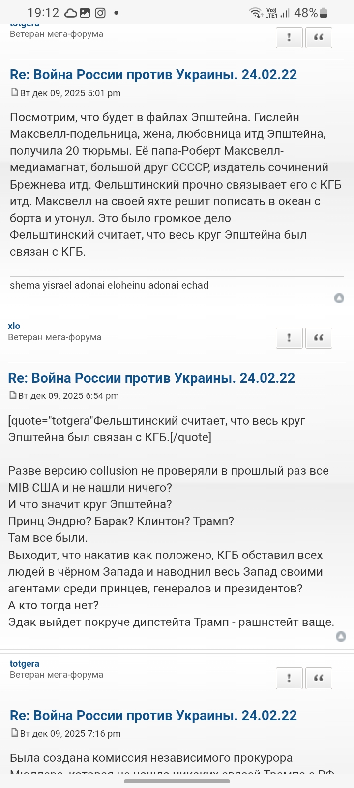Click the post icon beside 7:16 pm date
Viewport: 354px width, 788px height.
[14, 733]
